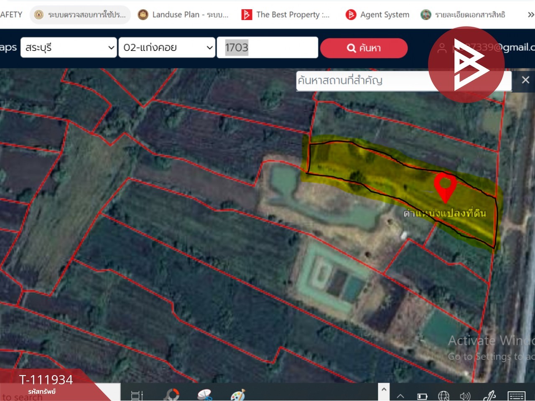Click the magnifier icon inside ค้นหา button
The width and height of the screenshot is (535, 401).
tap(352, 48)
